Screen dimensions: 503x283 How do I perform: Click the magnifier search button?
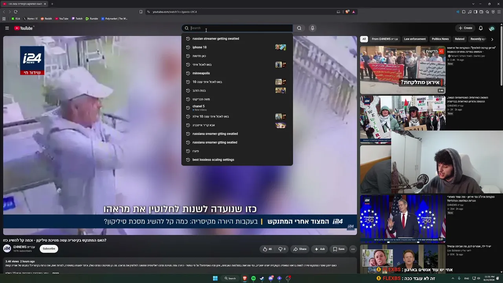(299, 28)
